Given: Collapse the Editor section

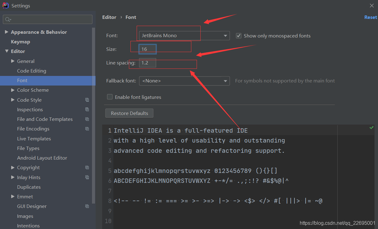Looking at the screenshot, I should pyautogui.click(x=7, y=51).
